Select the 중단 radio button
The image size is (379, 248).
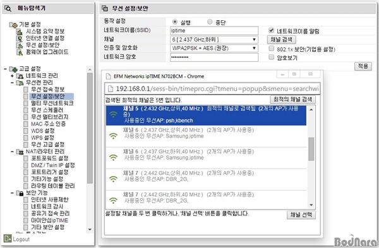tap(210, 21)
